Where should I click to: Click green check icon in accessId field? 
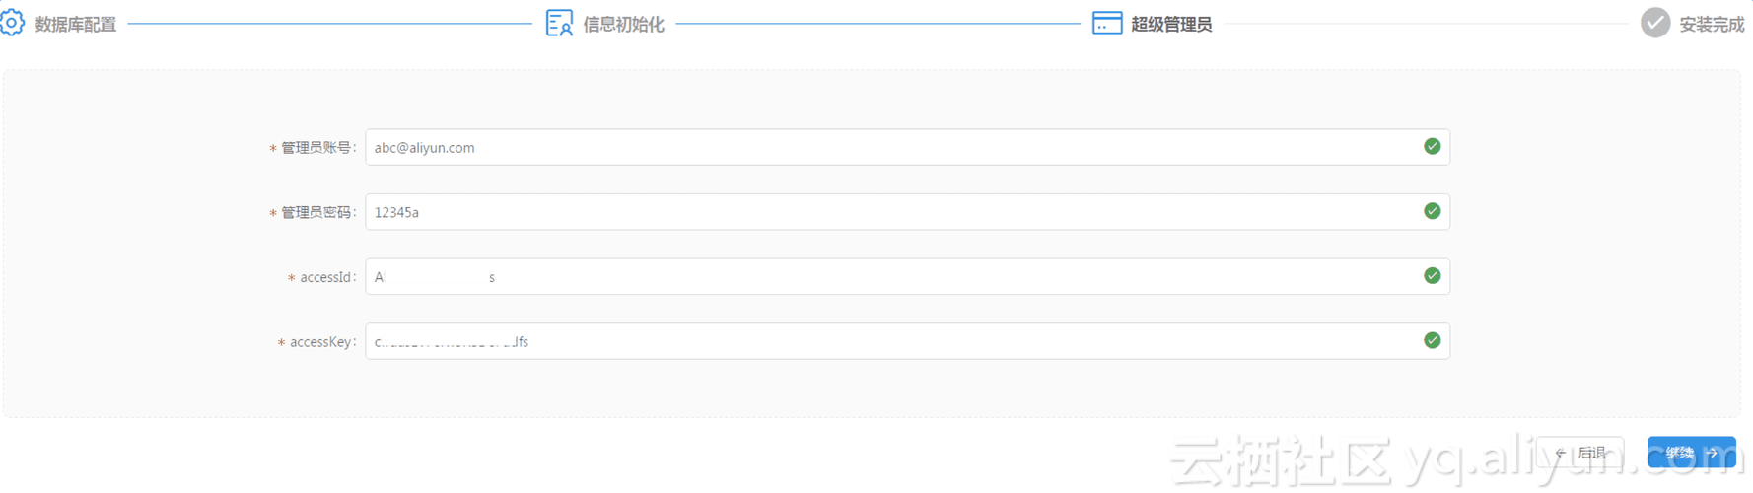point(1432,276)
